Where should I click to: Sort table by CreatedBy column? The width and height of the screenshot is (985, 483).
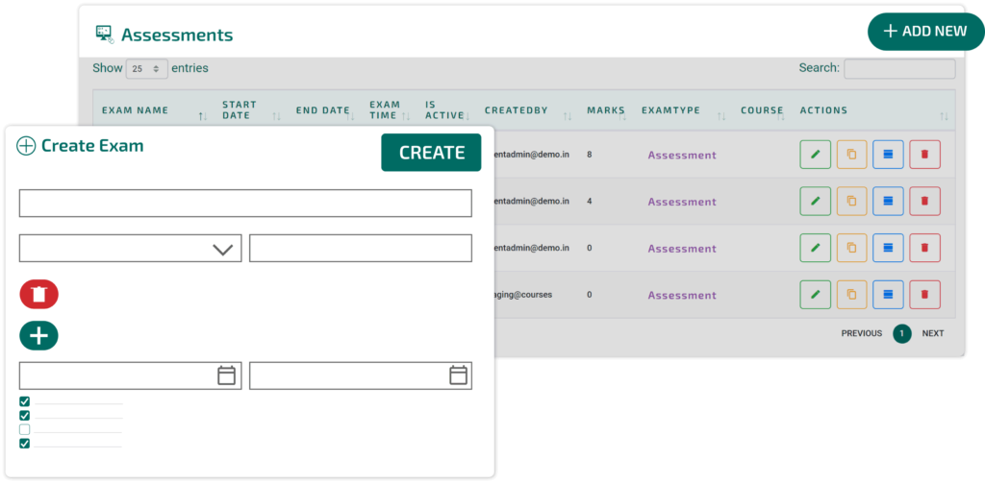[x=568, y=116]
